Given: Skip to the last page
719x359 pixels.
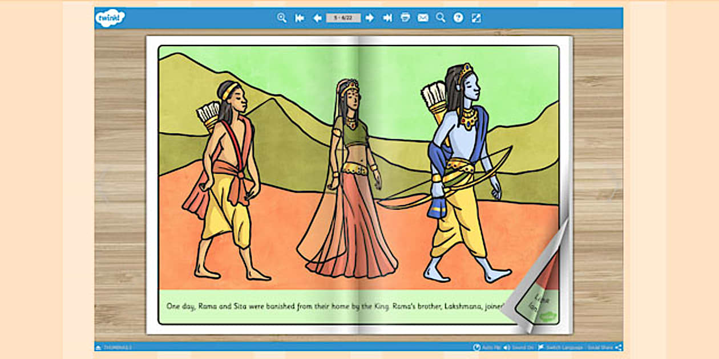Looking at the screenshot, I should pyautogui.click(x=387, y=18).
